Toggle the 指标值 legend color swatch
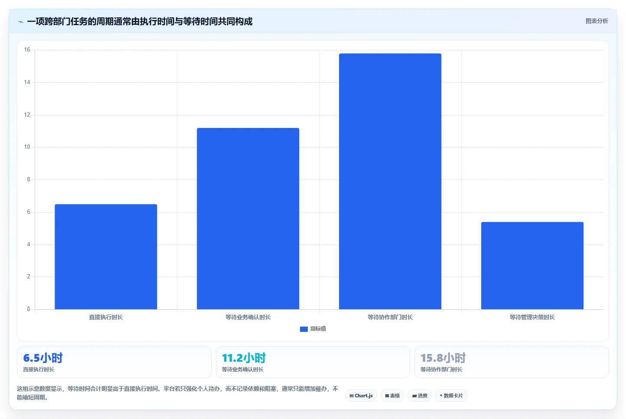Viewport: 626px width, 419px height. (304, 329)
